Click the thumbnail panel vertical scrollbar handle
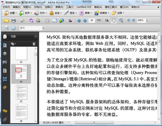 (36, 54)
